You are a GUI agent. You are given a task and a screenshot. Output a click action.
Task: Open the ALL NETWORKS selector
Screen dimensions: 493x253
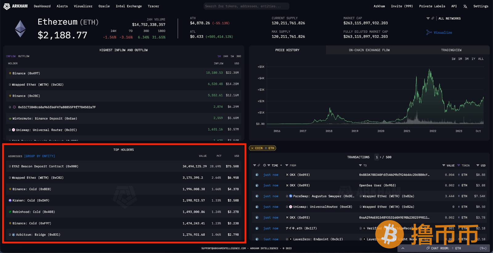[449, 18]
